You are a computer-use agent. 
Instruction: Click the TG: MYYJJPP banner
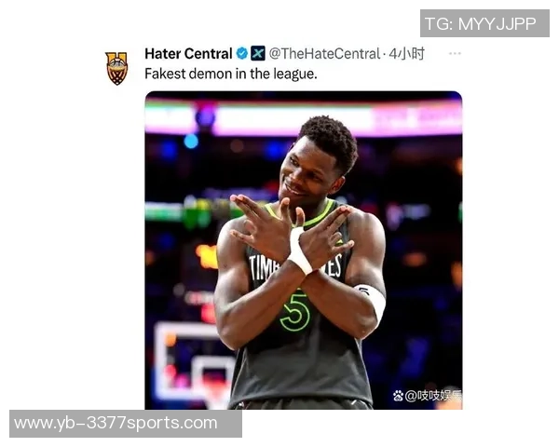(x=484, y=23)
